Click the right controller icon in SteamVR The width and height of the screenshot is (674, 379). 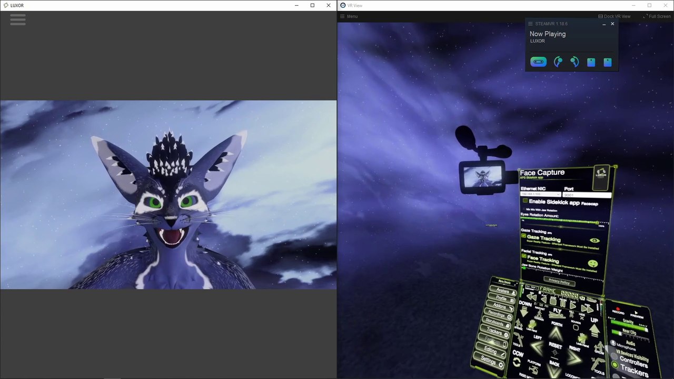point(574,62)
